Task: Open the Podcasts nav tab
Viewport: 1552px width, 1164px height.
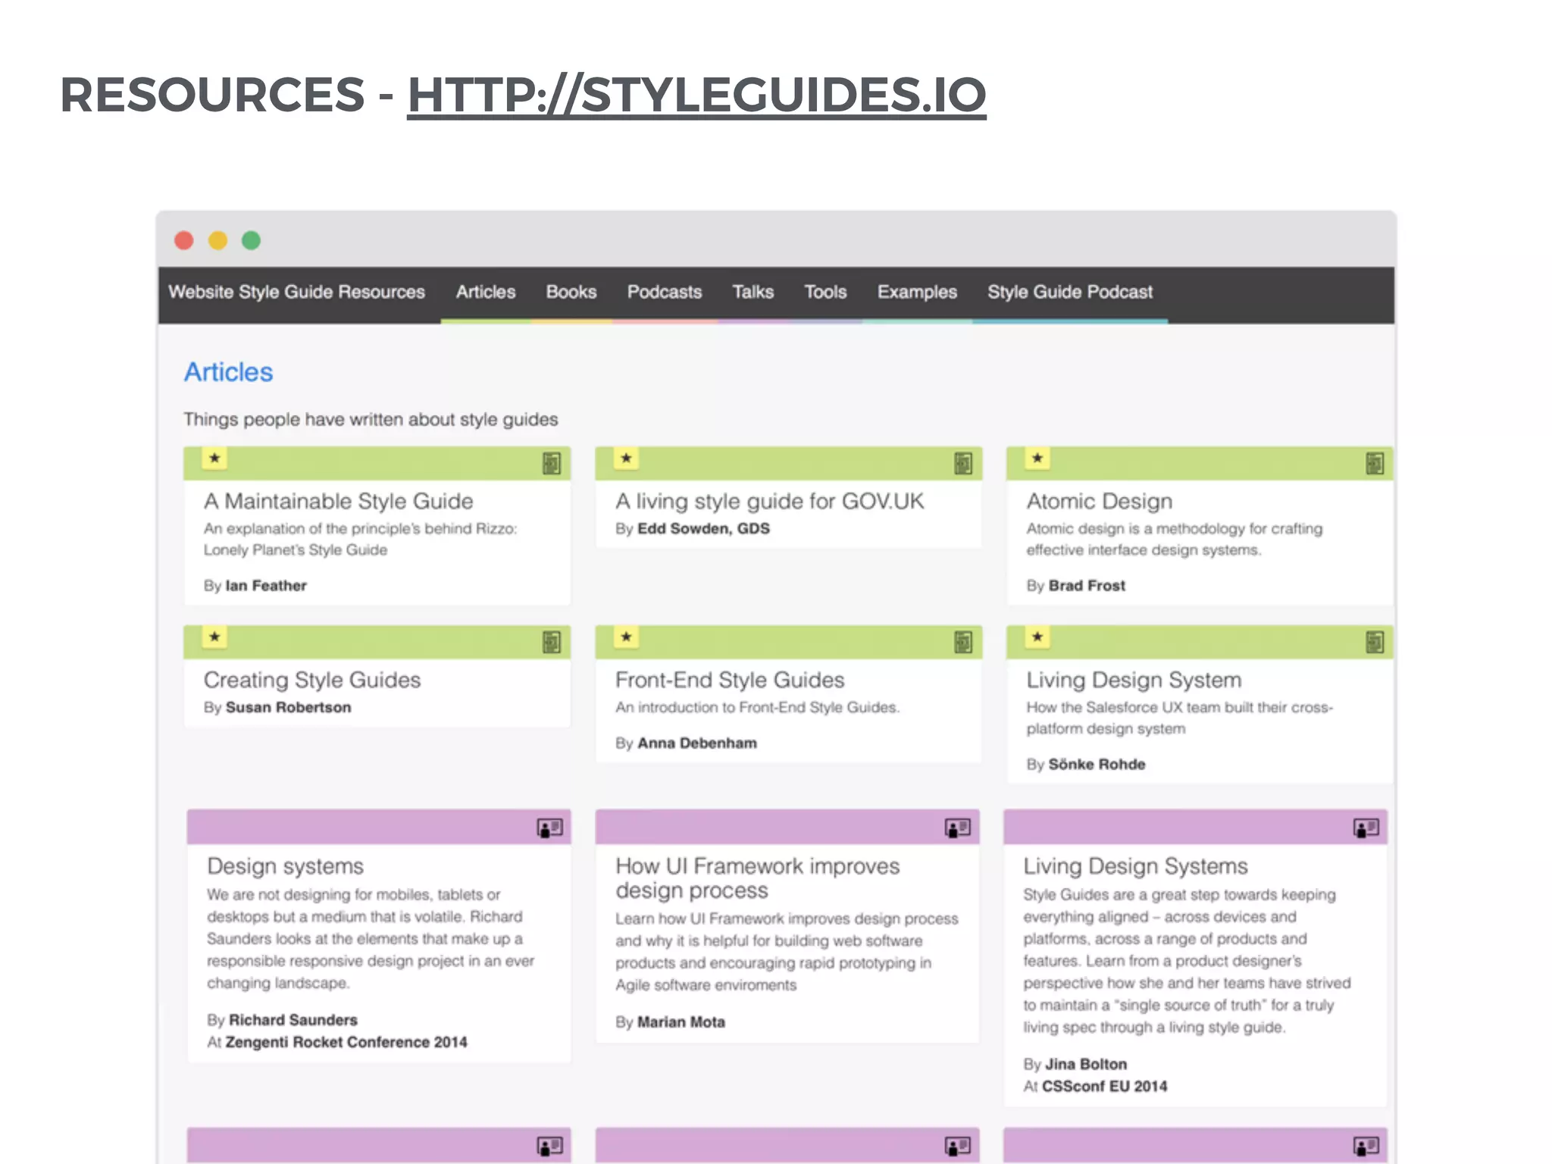Action: [x=665, y=293]
